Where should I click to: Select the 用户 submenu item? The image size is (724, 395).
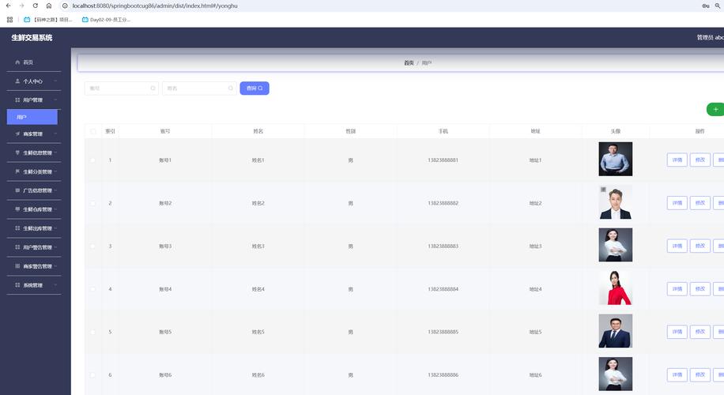tap(32, 117)
